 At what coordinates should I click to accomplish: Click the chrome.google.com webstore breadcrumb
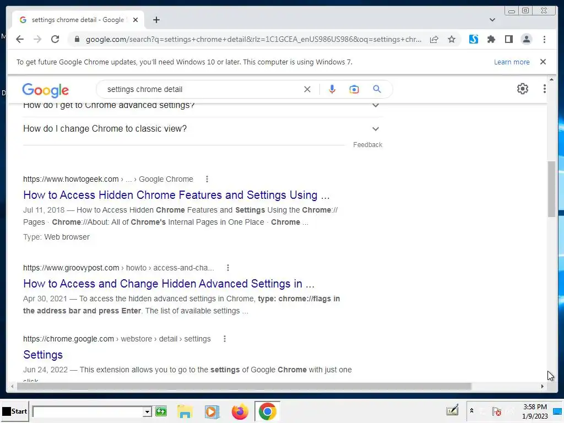click(x=117, y=339)
